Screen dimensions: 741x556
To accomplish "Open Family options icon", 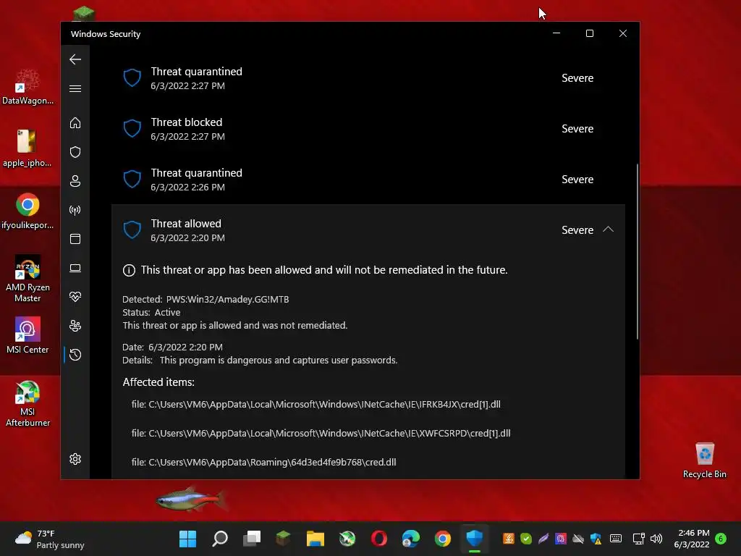I will (x=75, y=326).
